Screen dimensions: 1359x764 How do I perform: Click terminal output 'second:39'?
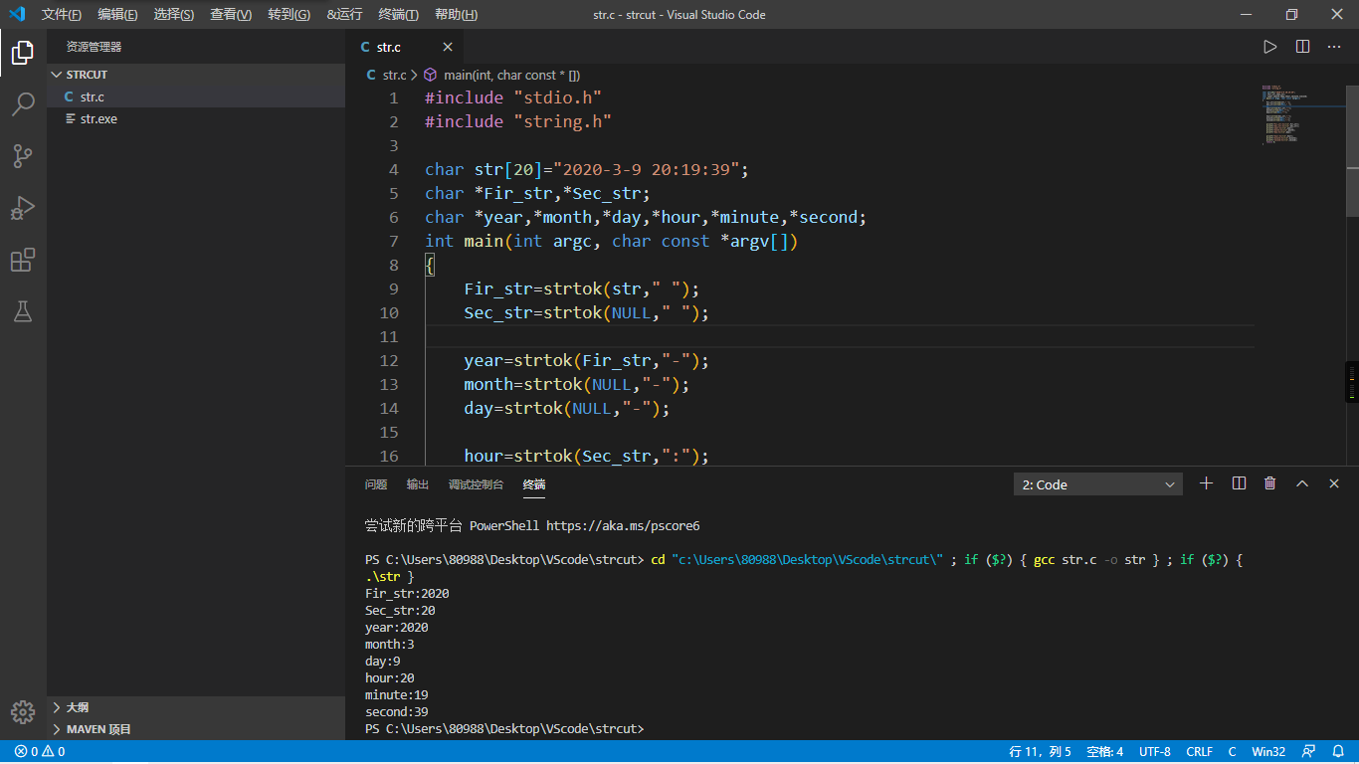(x=397, y=712)
